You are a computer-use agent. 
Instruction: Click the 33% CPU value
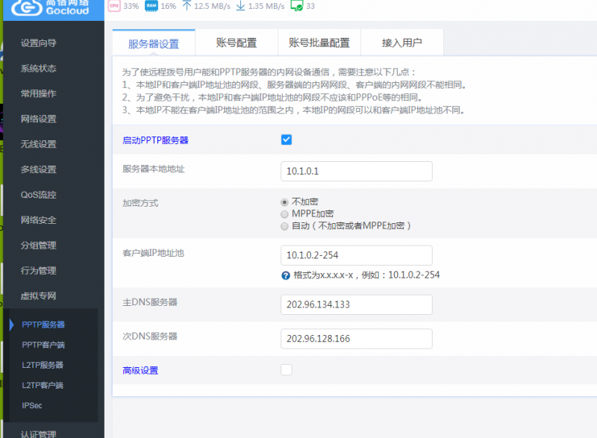tap(131, 6)
